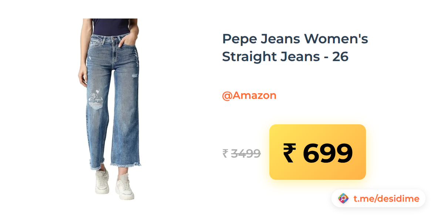
Task: Click the white background of the DesiDime pill
Action: tap(378, 199)
